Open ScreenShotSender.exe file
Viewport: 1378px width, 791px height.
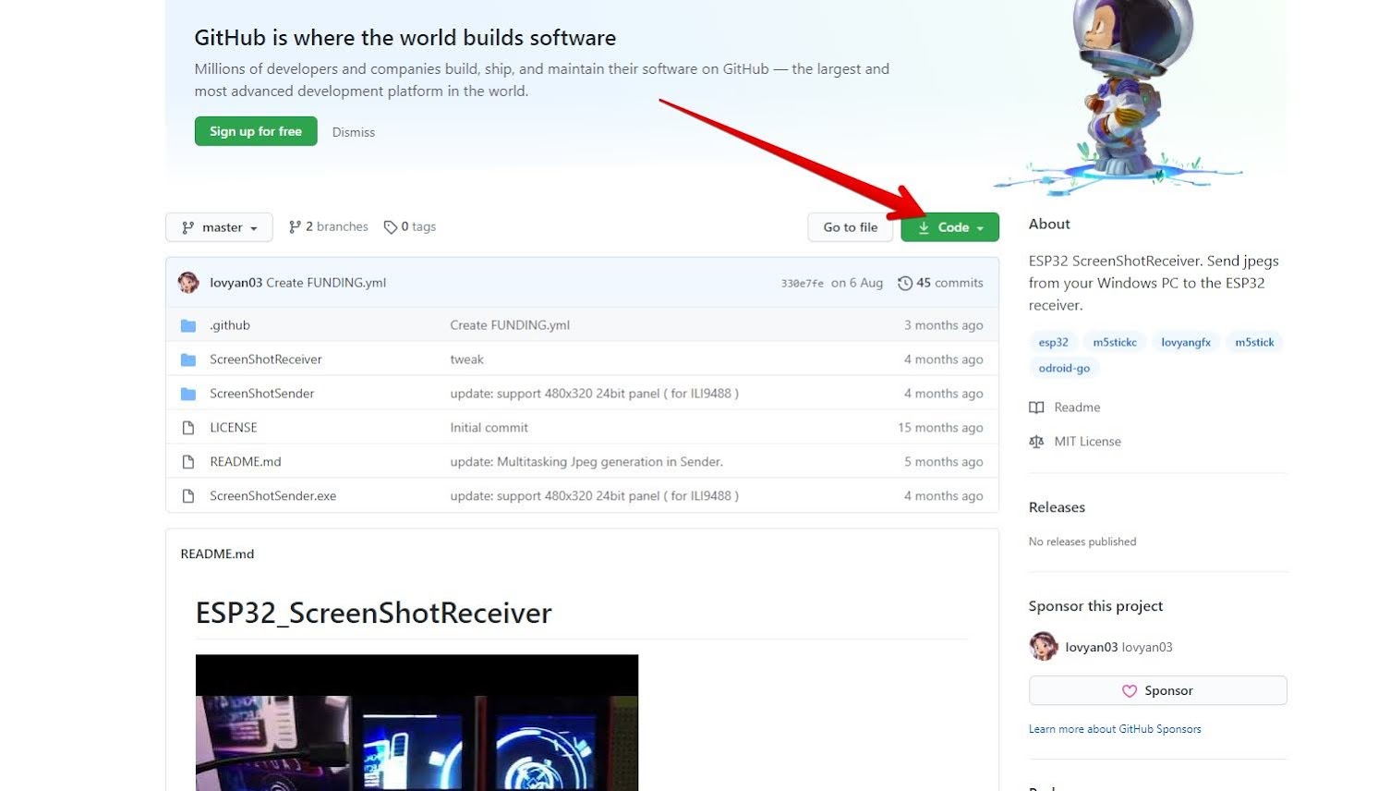273,496
